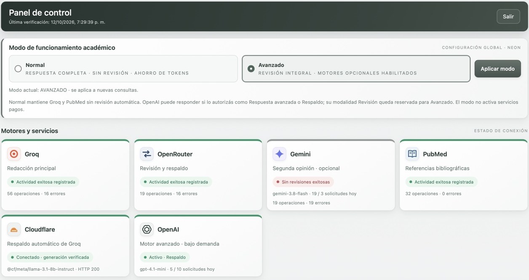Click Gemini's Sin revisiones exitosas badge

coord(303,182)
